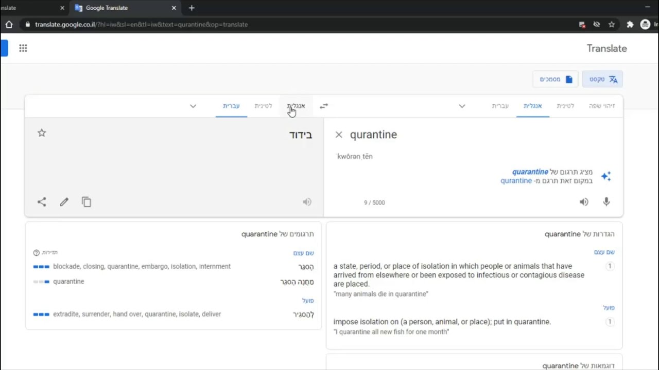
Task: Click the תדירות frequency label
Action: pos(49,253)
